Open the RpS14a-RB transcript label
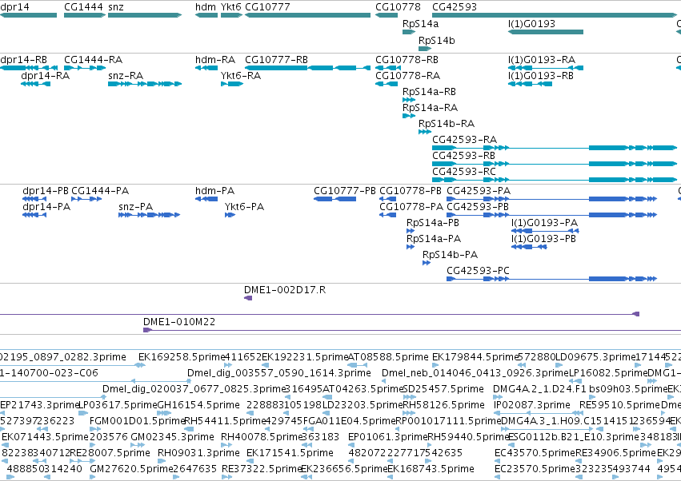Viewport: 681px width, 481px height. tap(429, 92)
